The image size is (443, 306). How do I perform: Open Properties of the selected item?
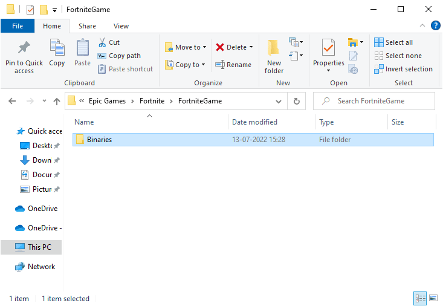click(x=329, y=52)
